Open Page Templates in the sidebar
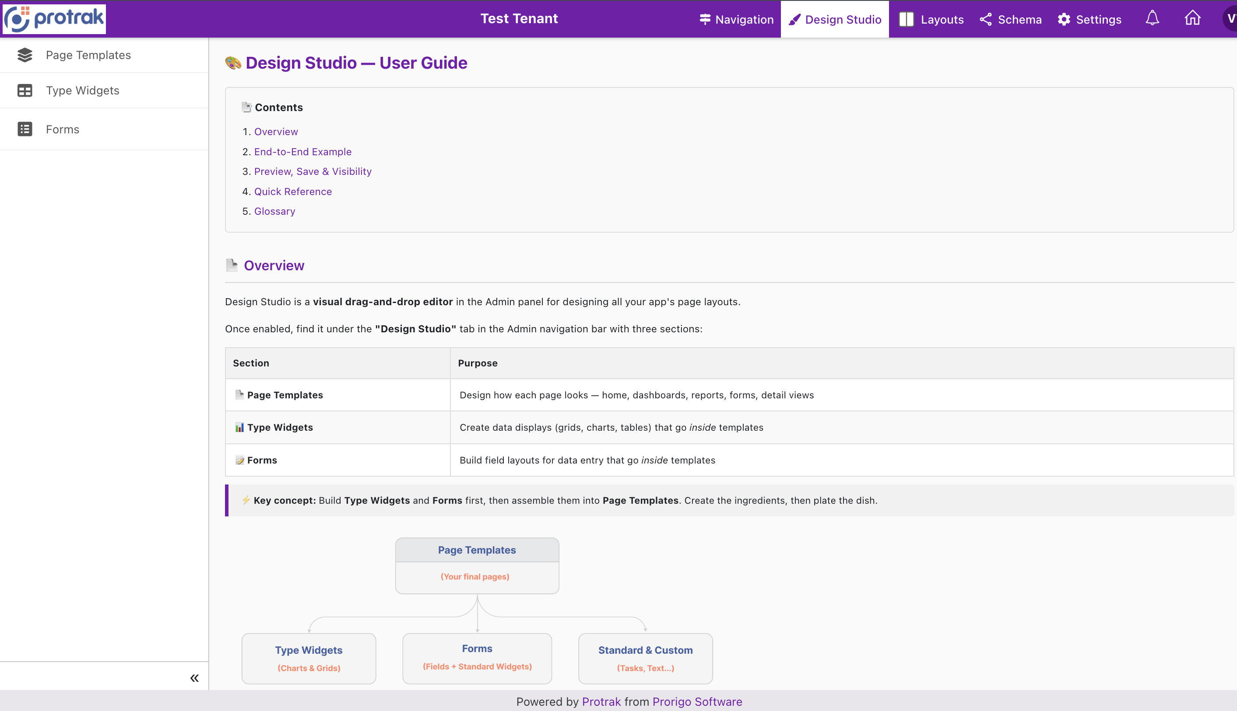The width and height of the screenshot is (1237, 711). tap(104, 55)
